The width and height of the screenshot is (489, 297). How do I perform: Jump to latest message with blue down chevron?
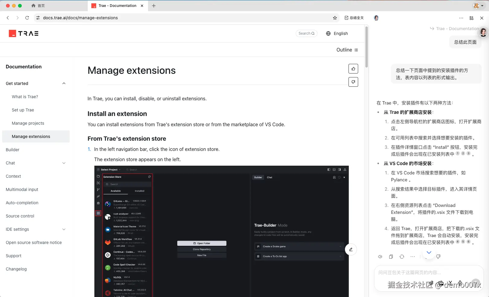tap(429, 252)
